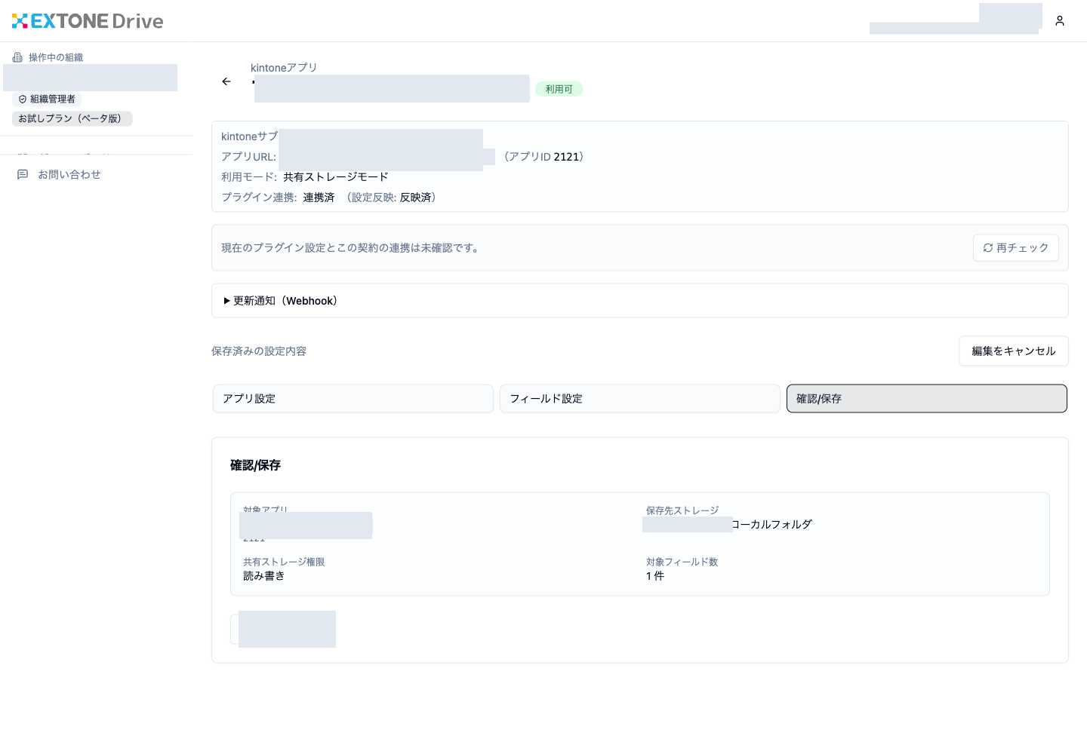Open the user account icon
Viewport: 1087px width, 754px height.
[1060, 21]
